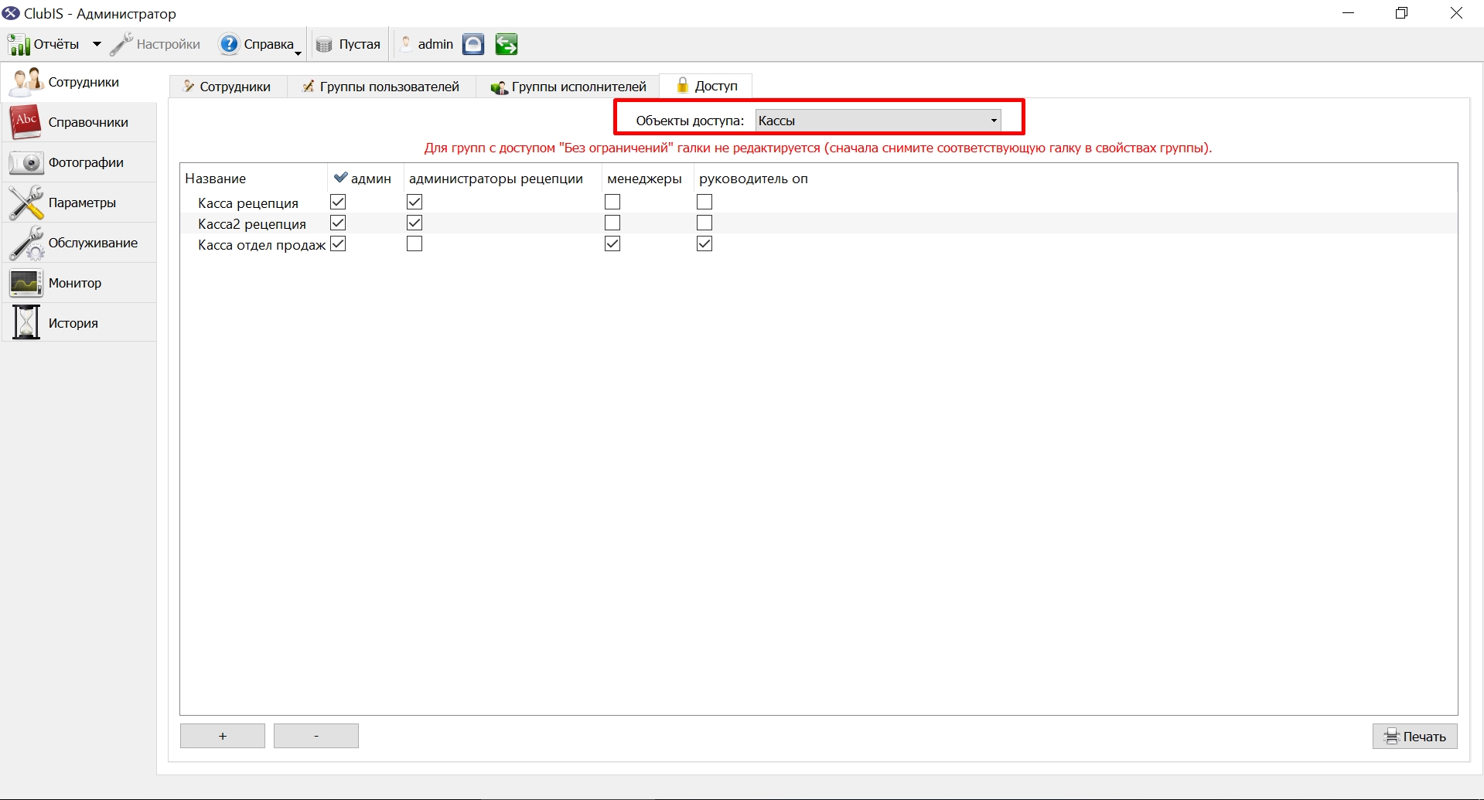The height and width of the screenshot is (800, 1484).
Task: Click the blue lock icon next to admin
Action: point(473,45)
